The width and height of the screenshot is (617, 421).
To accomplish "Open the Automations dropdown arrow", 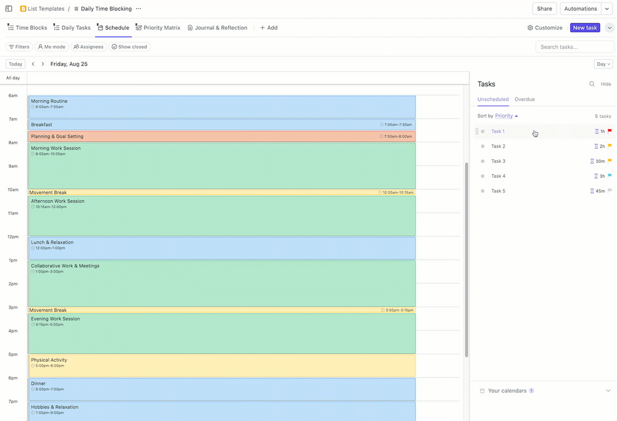I will pos(607,9).
